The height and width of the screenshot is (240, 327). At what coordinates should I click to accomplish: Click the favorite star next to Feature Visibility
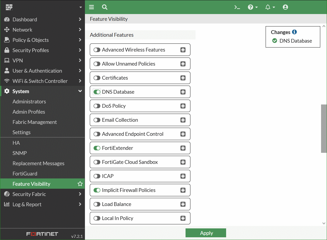80,184
